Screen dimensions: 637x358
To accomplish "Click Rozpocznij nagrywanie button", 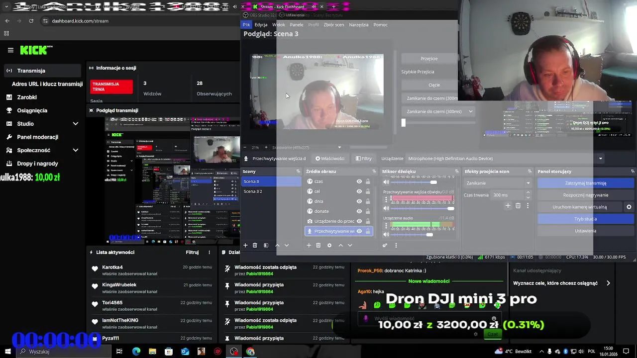I will coord(585,195).
